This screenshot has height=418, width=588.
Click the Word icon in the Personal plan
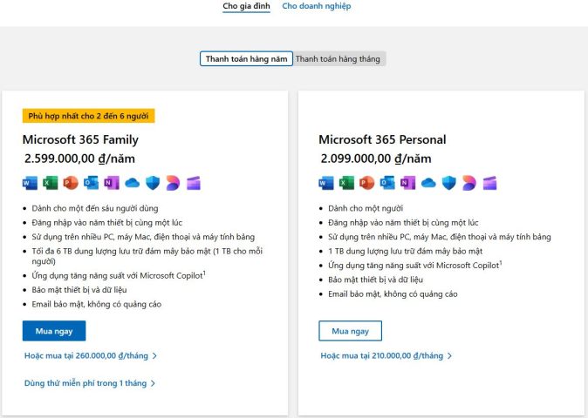click(x=326, y=183)
